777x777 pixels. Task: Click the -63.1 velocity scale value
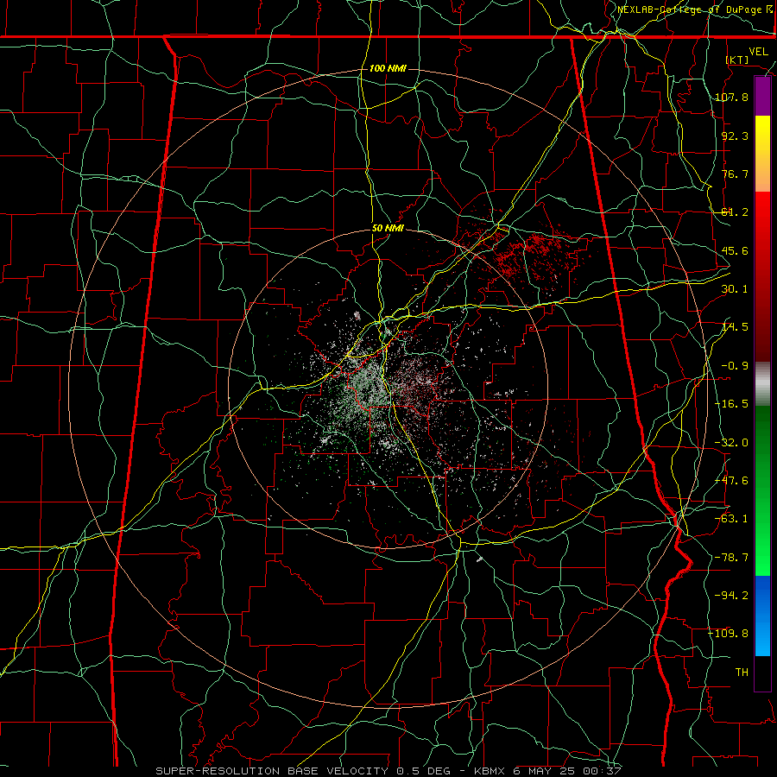(732, 519)
